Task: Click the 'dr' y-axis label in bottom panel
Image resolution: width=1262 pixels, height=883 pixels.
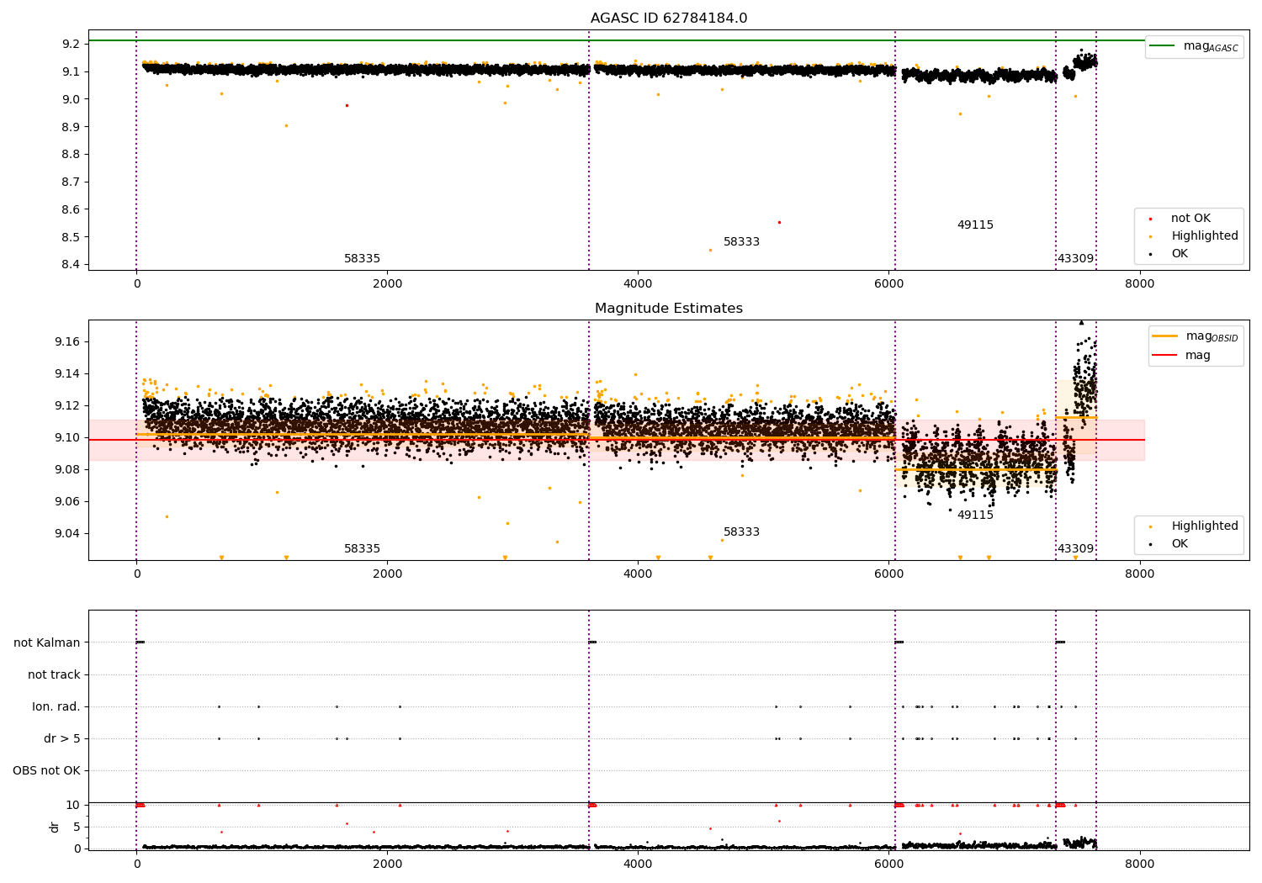Action: [55, 827]
